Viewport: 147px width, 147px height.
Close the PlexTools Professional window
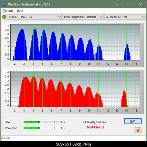tap(140, 4)
